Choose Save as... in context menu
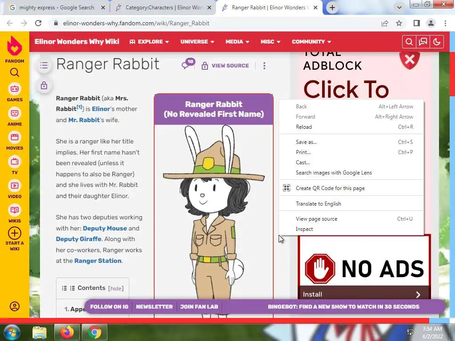Image resolution: width=455 pixels, height=341 pixels. 351,142
